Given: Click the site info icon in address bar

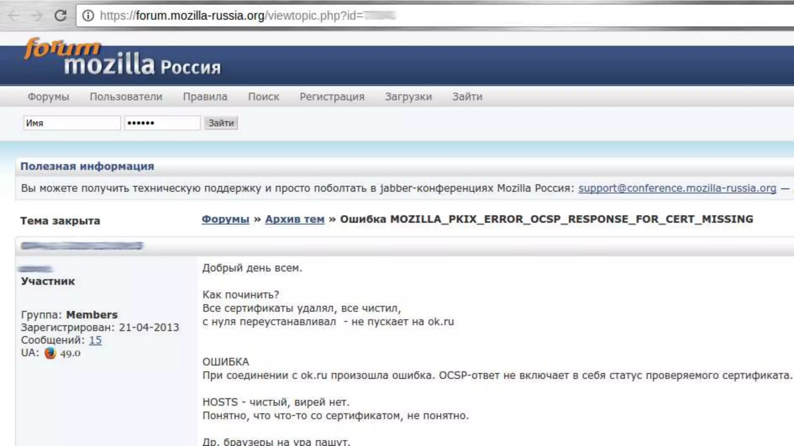Looking at the screenshot, I should tap(88, 15).
